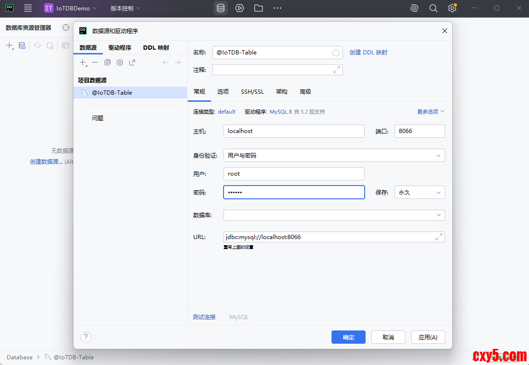Select @IoTDB-Table in data source list

(x=112, y=93)
